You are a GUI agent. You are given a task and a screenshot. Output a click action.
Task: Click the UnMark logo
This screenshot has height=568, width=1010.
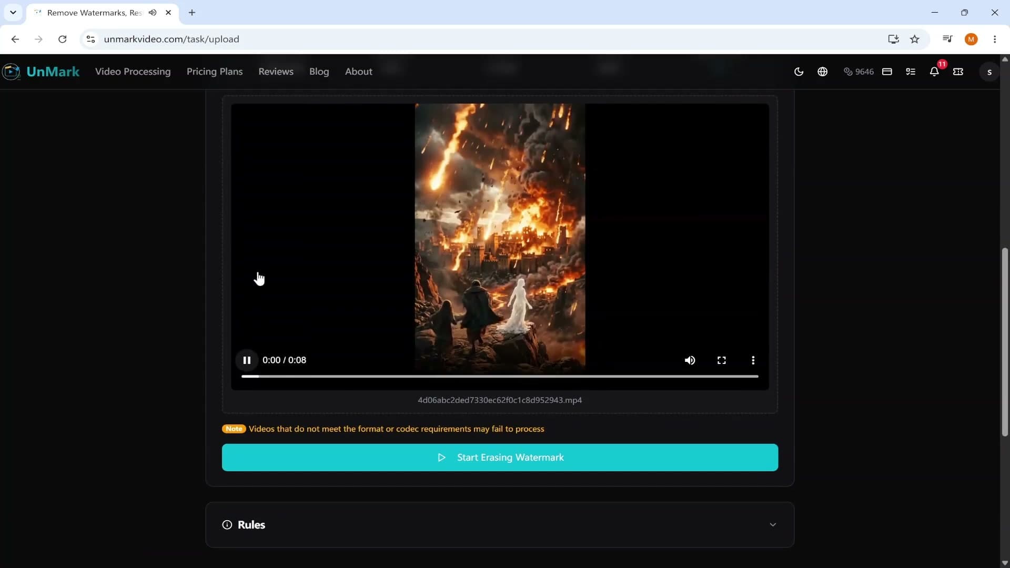pos(41,72)
